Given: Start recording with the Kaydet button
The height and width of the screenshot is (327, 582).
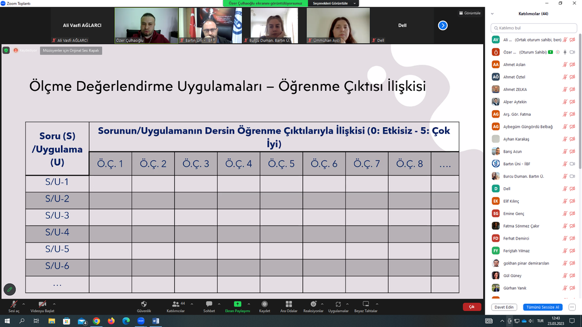Looking at the screenshot, I should pos(264,304).
